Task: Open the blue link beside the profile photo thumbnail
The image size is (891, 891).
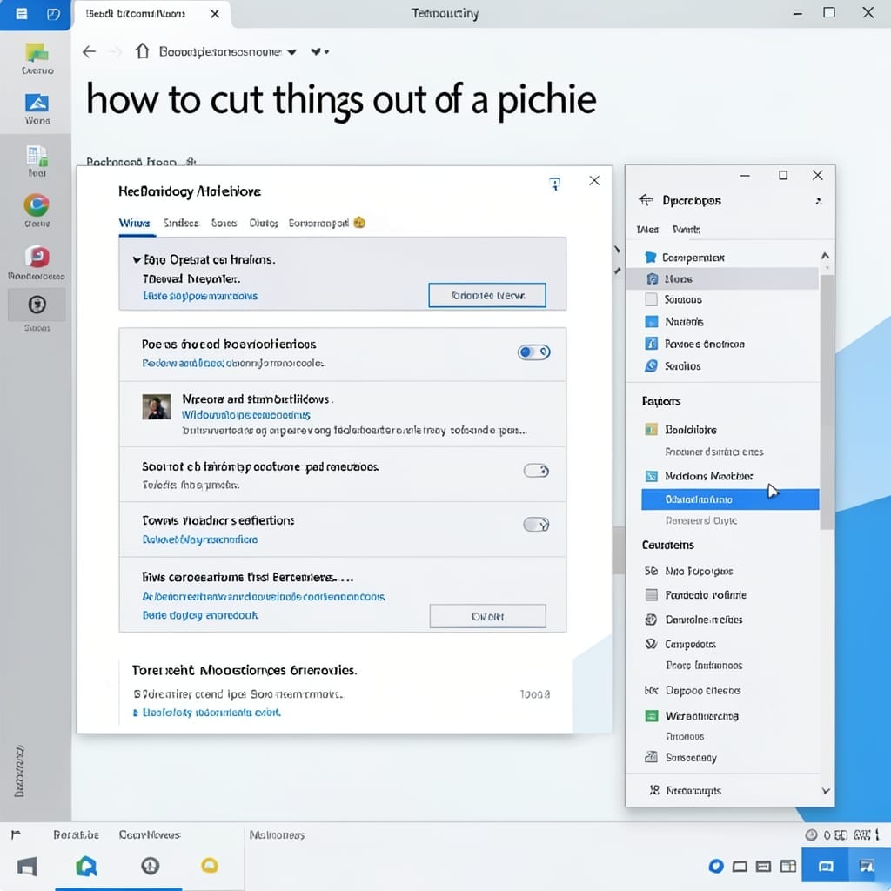Action: tap(245, 415)
